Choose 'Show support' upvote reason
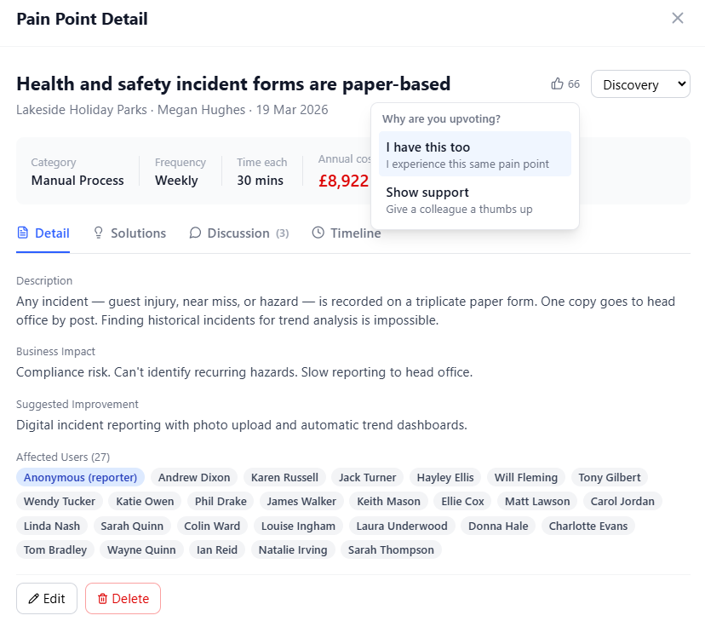This screenshot has height=627, width=705. pos(475,199)
